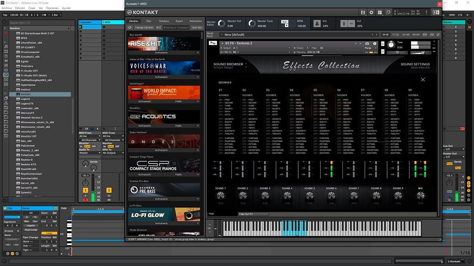Open Multi Rack New (default) dropdown
This screenshot has height=266, width=474.
click(298, 35)
